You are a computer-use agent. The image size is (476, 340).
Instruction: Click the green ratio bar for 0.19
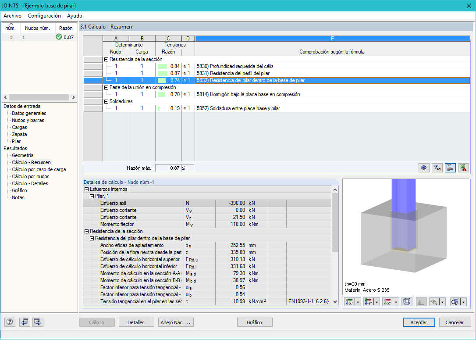click(x=159, y=108)
